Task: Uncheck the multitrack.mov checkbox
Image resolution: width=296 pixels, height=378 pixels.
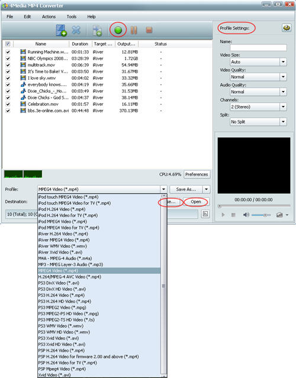Action: [8, 65]
